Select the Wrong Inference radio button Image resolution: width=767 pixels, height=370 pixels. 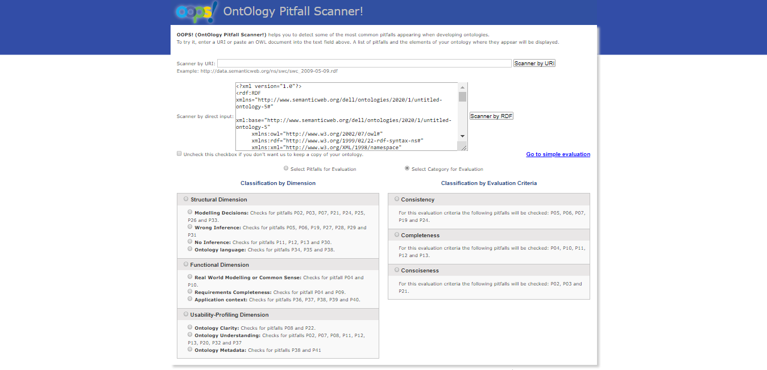tap(190, 227)
